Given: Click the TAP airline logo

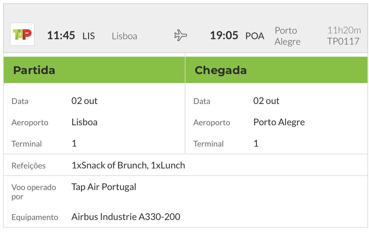Looking at the screenshot, I should 22,34.
